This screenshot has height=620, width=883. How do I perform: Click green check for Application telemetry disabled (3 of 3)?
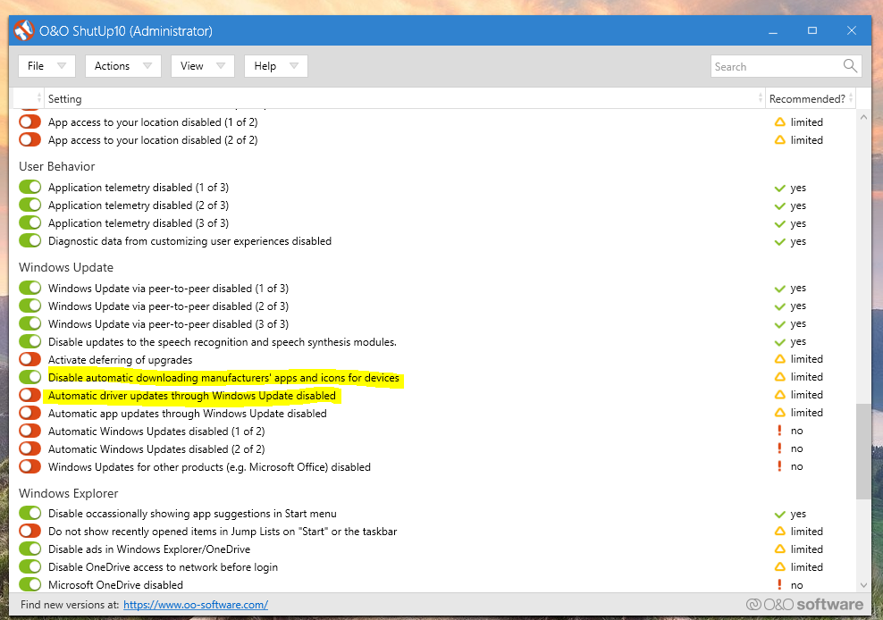point(780,224)
